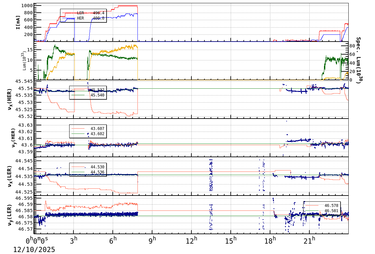Click the date label 12/10/2025
375x254 pixels.
(34, 249)
